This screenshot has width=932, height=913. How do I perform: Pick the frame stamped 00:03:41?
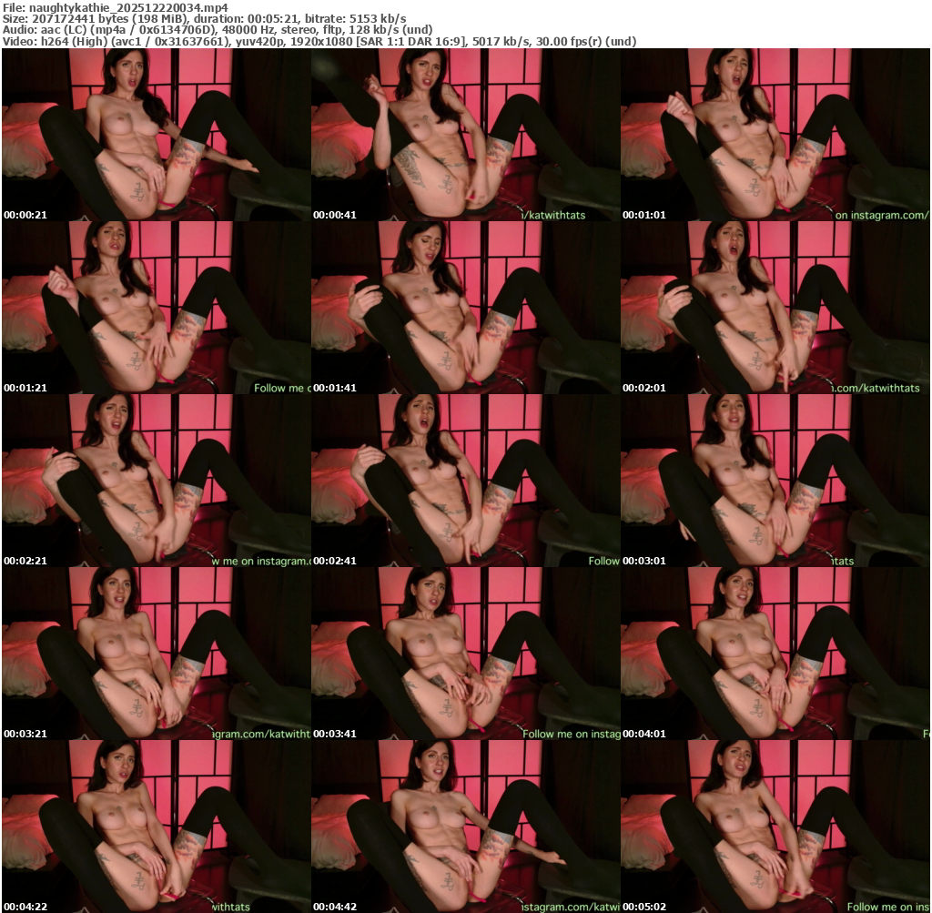[466, 654]
